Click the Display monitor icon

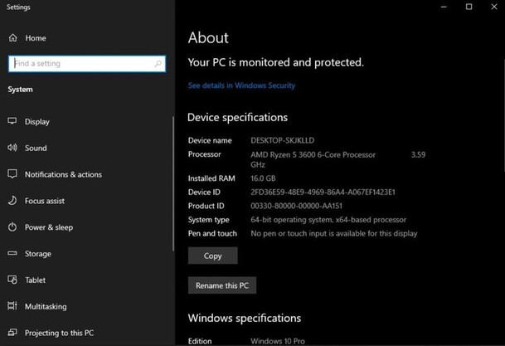(x=12, y=121)
